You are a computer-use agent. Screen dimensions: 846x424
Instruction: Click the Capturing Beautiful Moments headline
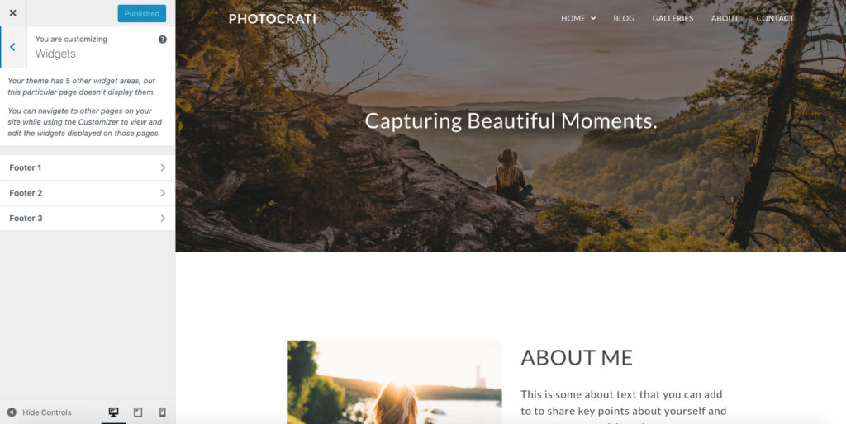(511, 120)
